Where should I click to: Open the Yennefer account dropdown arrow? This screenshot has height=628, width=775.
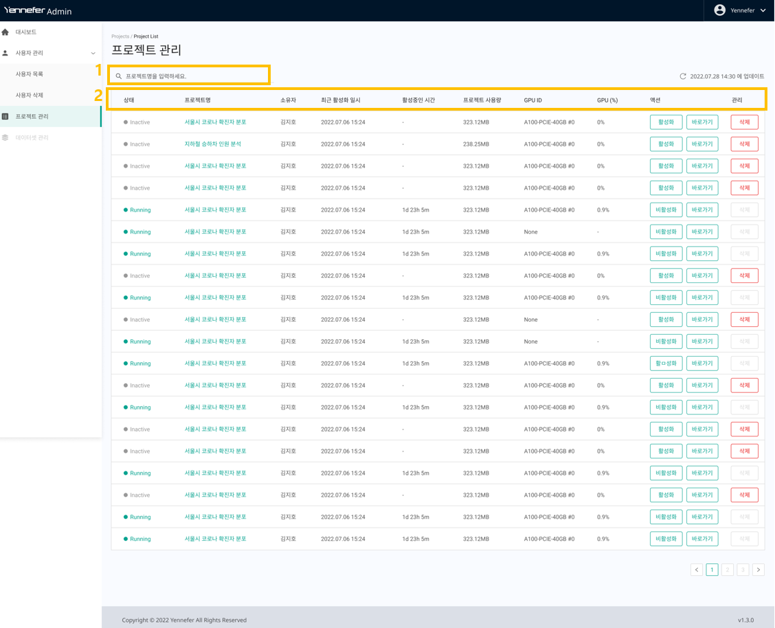[763, 10]
